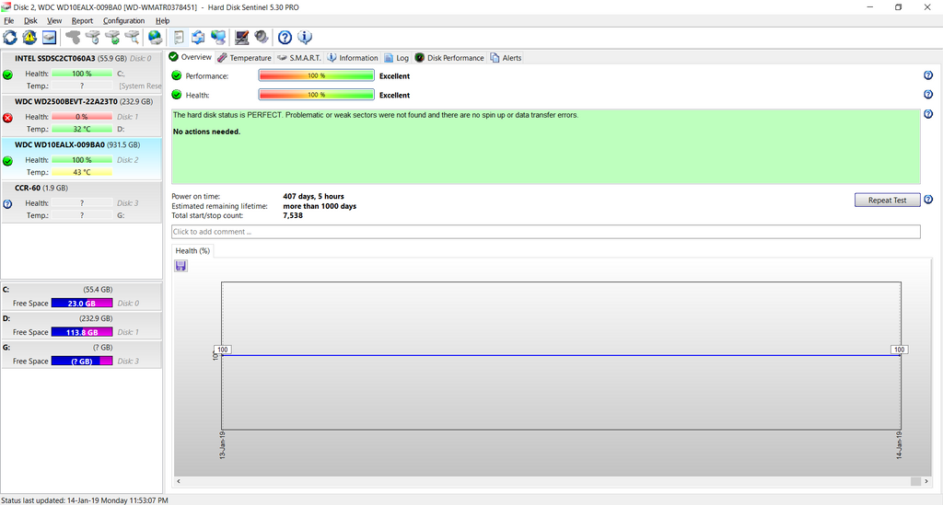This screenshot has width=943, height=505.
Task: Click the network computers toolbar icon
Action: point(218,37)
